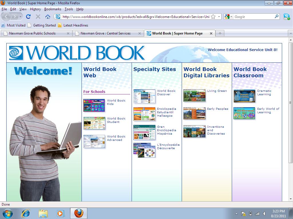Open a new tab with plus button

(x=220, y=33)
